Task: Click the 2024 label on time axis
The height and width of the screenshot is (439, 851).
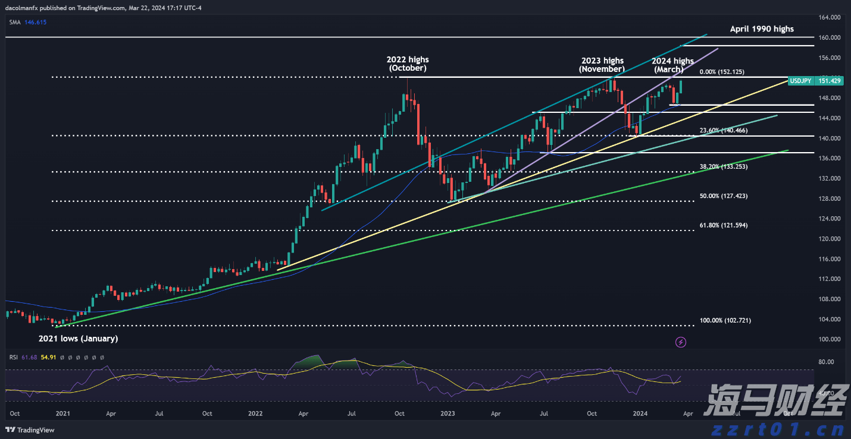Action: pos(640,413)
